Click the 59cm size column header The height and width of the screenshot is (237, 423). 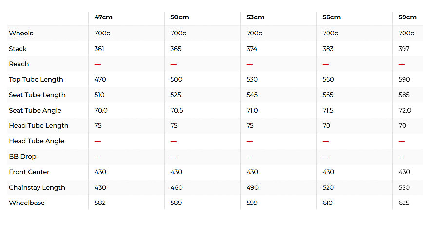tap(407, 17)
